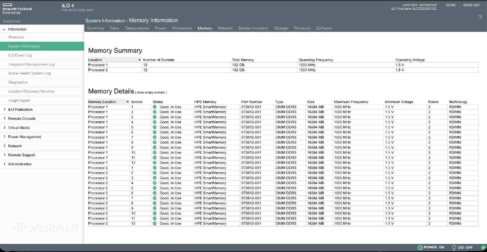487x252 pixels.
Task: Open the Fans tab
Action: pyautogui.click(x=114, y=28)
